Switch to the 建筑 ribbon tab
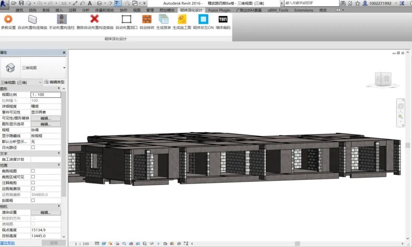 [19, 10]
